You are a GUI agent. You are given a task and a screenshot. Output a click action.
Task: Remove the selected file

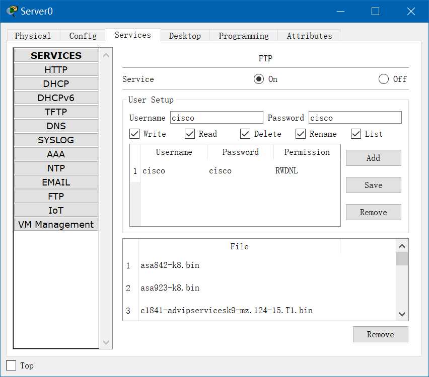point(380,334)
